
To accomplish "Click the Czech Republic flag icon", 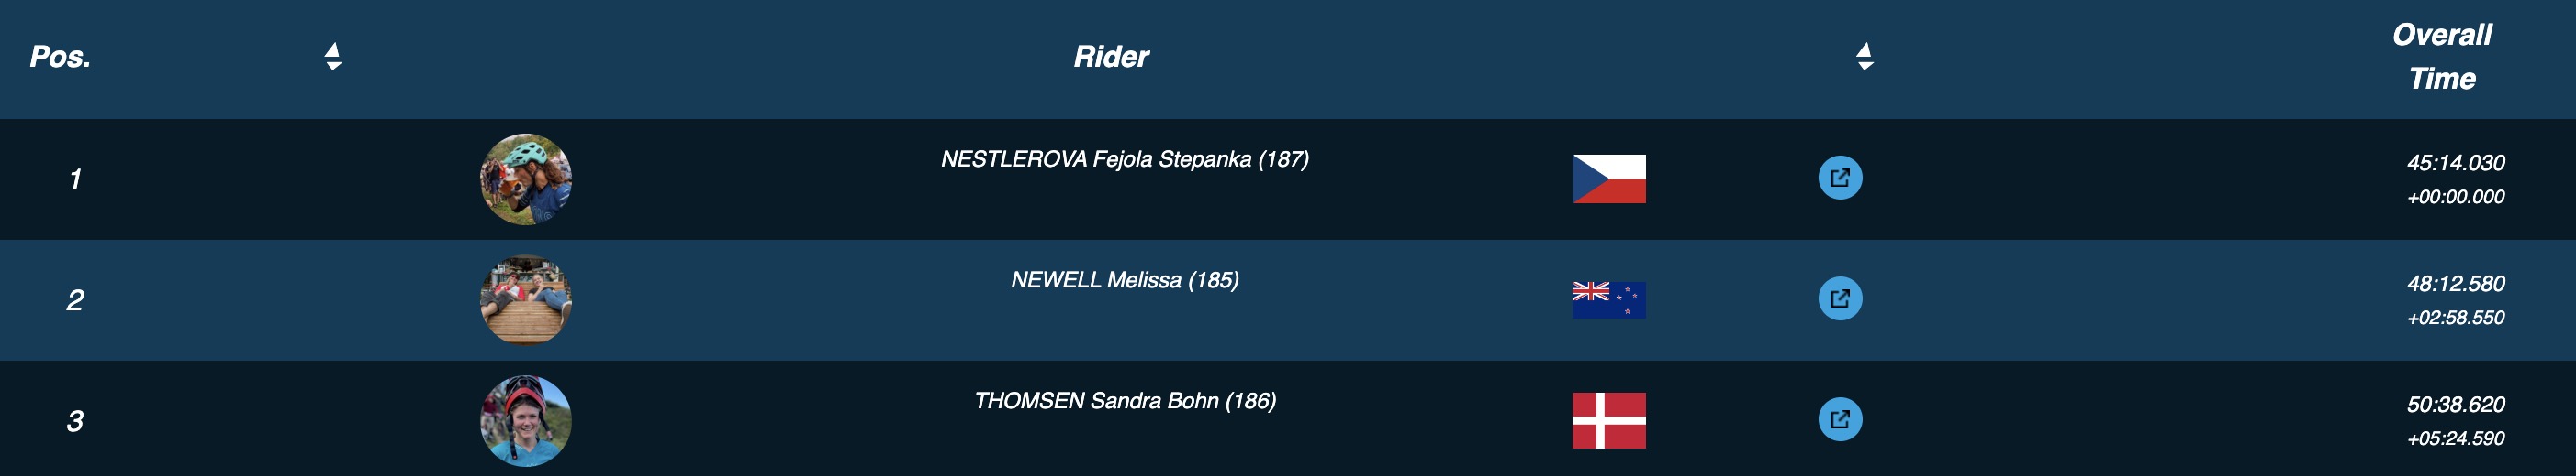I will (1608, 179).
